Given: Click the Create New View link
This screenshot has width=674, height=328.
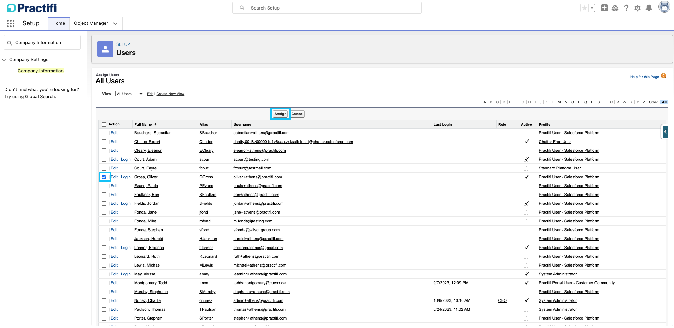Looking at the screenshot, I should 170,94.
